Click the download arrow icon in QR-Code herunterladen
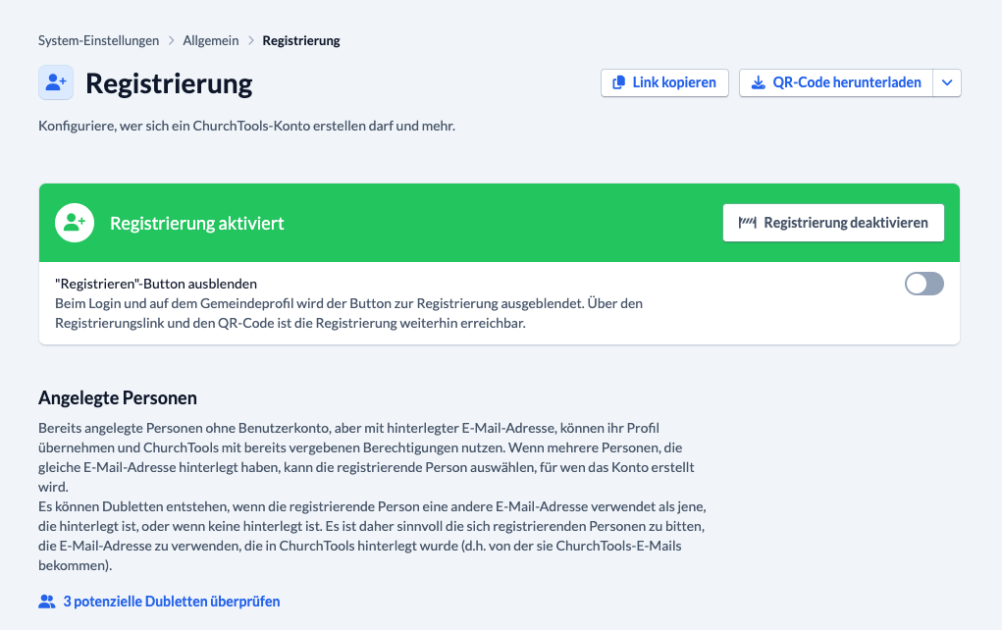Viewport: 1002px width, 630px height. 758,82
